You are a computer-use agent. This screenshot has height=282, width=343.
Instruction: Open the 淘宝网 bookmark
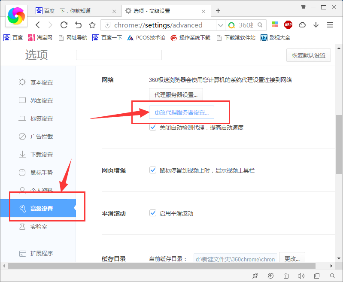point(40,38)
